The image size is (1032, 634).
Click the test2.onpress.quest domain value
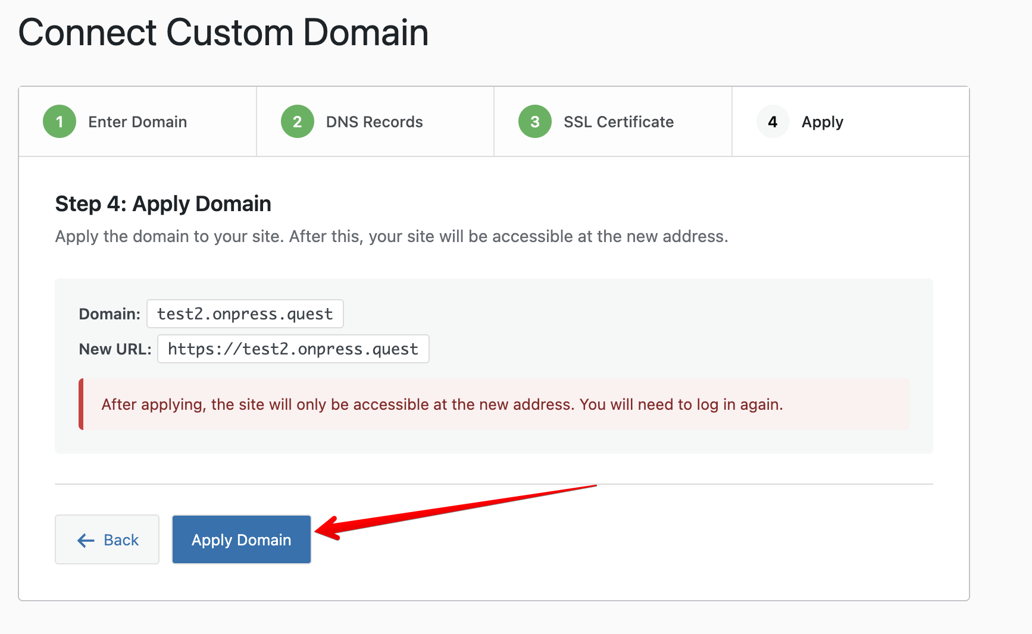[245, 314]
